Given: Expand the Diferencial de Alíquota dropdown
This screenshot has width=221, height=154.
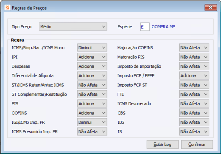Looking at the screenshot, I should 92,76.
